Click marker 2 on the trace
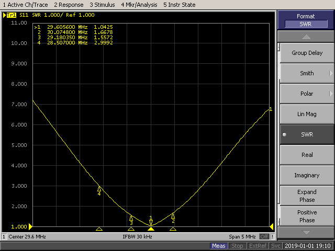 click(173, 218)
